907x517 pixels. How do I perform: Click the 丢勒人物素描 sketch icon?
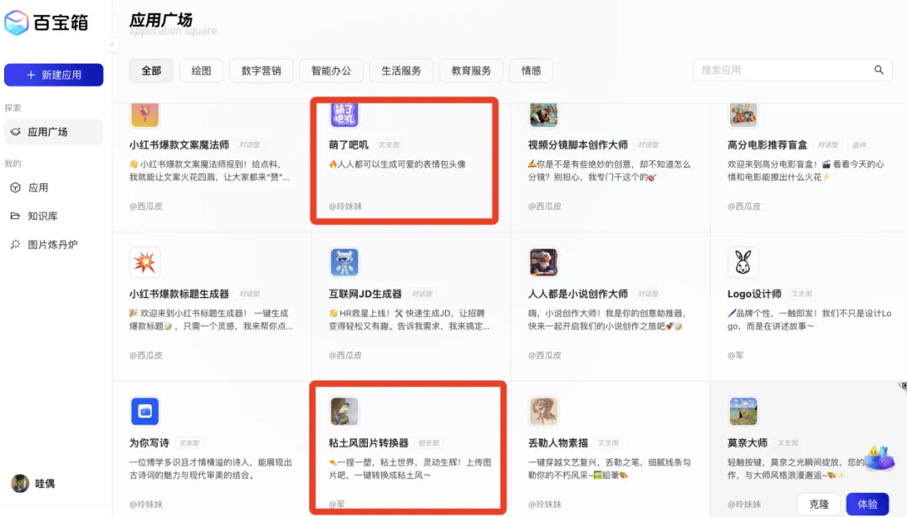point(543,411)
